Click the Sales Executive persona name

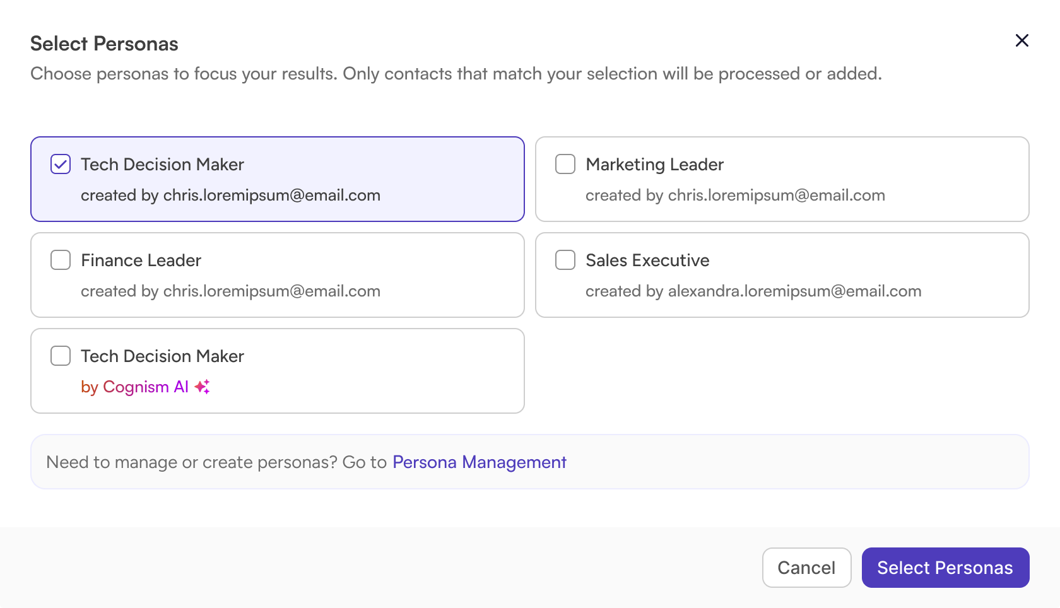pyautogui.click(x=647, y=260)
